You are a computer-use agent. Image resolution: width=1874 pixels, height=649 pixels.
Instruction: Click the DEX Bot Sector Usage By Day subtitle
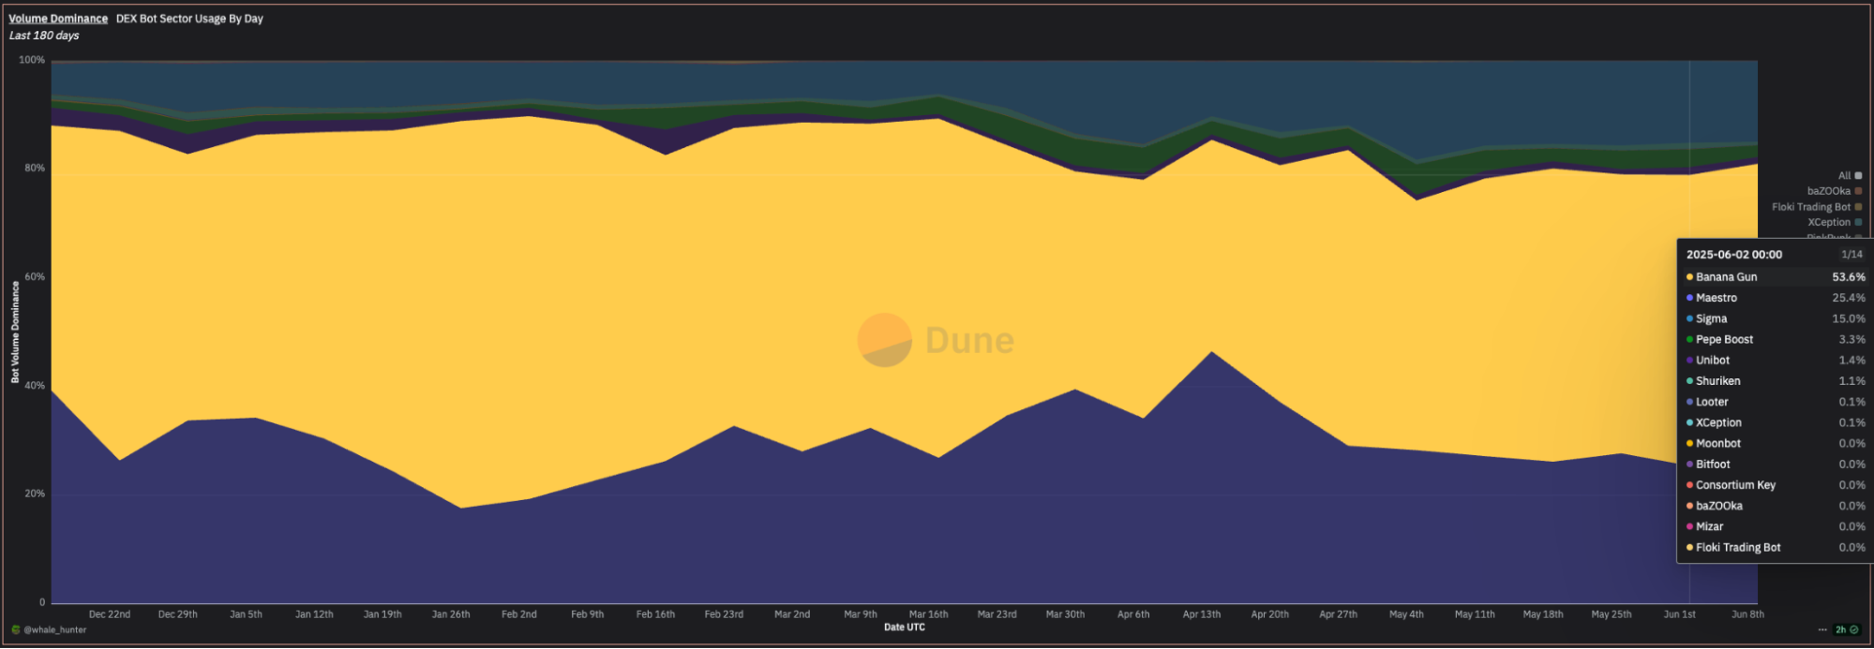point(189,19)
